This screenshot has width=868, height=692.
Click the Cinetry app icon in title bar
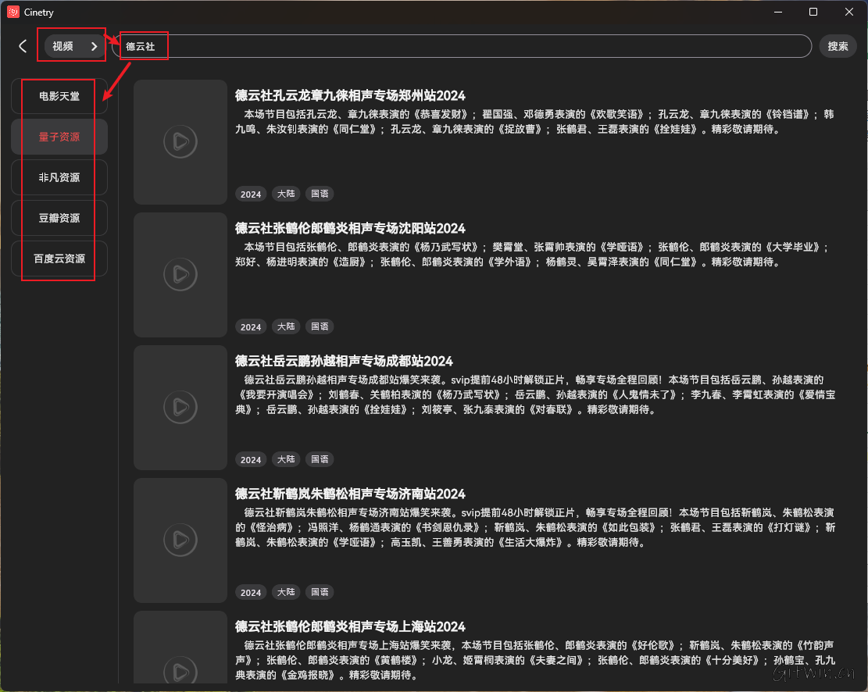click(13, 12)
